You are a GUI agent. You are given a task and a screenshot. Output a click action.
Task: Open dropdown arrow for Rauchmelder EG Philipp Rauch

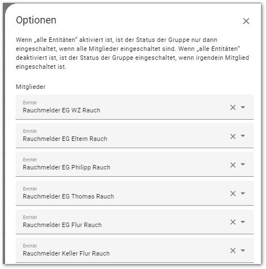(242, 164)
